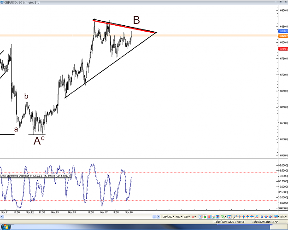Click the small 'a' wave label
The image size is (288, 230).
coord(16,129)
